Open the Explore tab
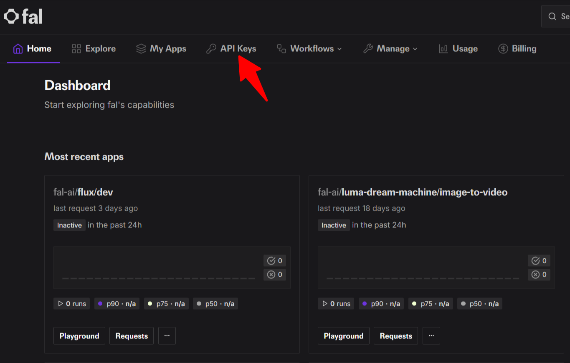 pyautogui.click(x=94, y=49)
